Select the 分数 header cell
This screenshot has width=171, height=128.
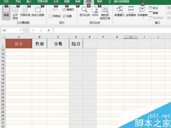click(58, 44)
